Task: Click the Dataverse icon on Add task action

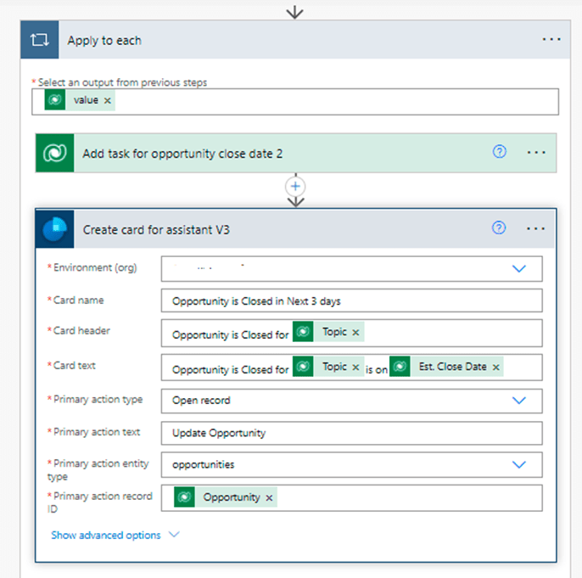Action: [55, 154]
